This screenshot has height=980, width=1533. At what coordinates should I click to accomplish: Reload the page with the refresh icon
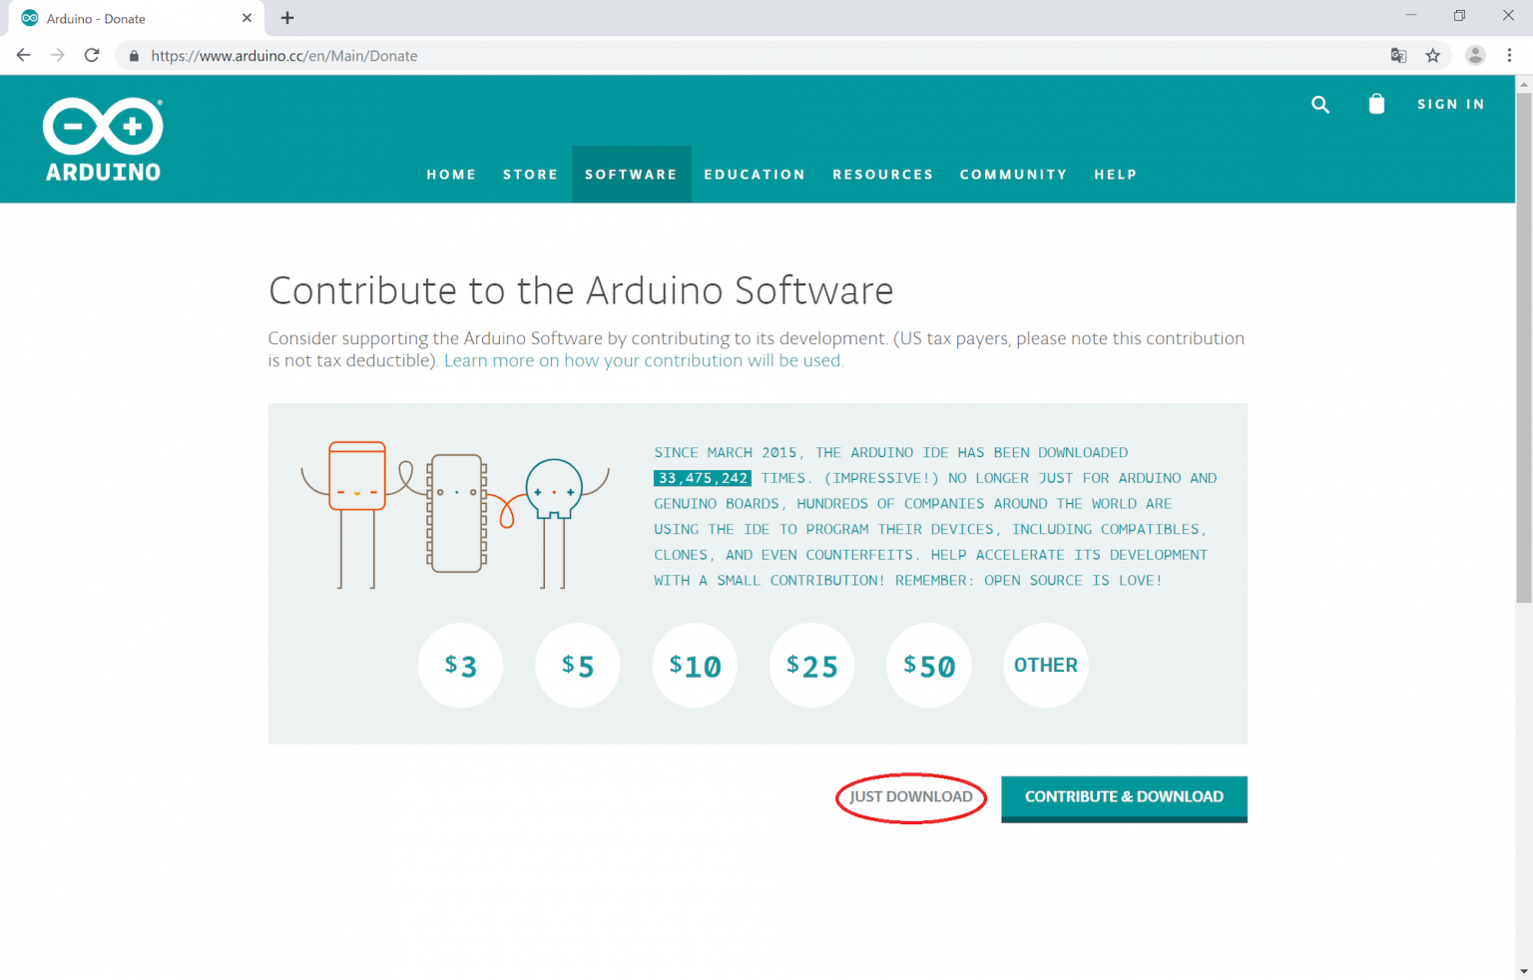coord(91,55)
